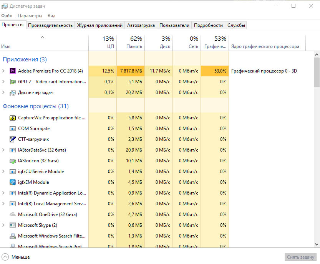Sort by the Сеть column header
The height and width of the screenshot is (264, 320).
tap(187, 43)
